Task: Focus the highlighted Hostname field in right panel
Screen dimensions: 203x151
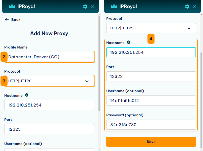Action: pyautogui.click(x=151, y=52)
